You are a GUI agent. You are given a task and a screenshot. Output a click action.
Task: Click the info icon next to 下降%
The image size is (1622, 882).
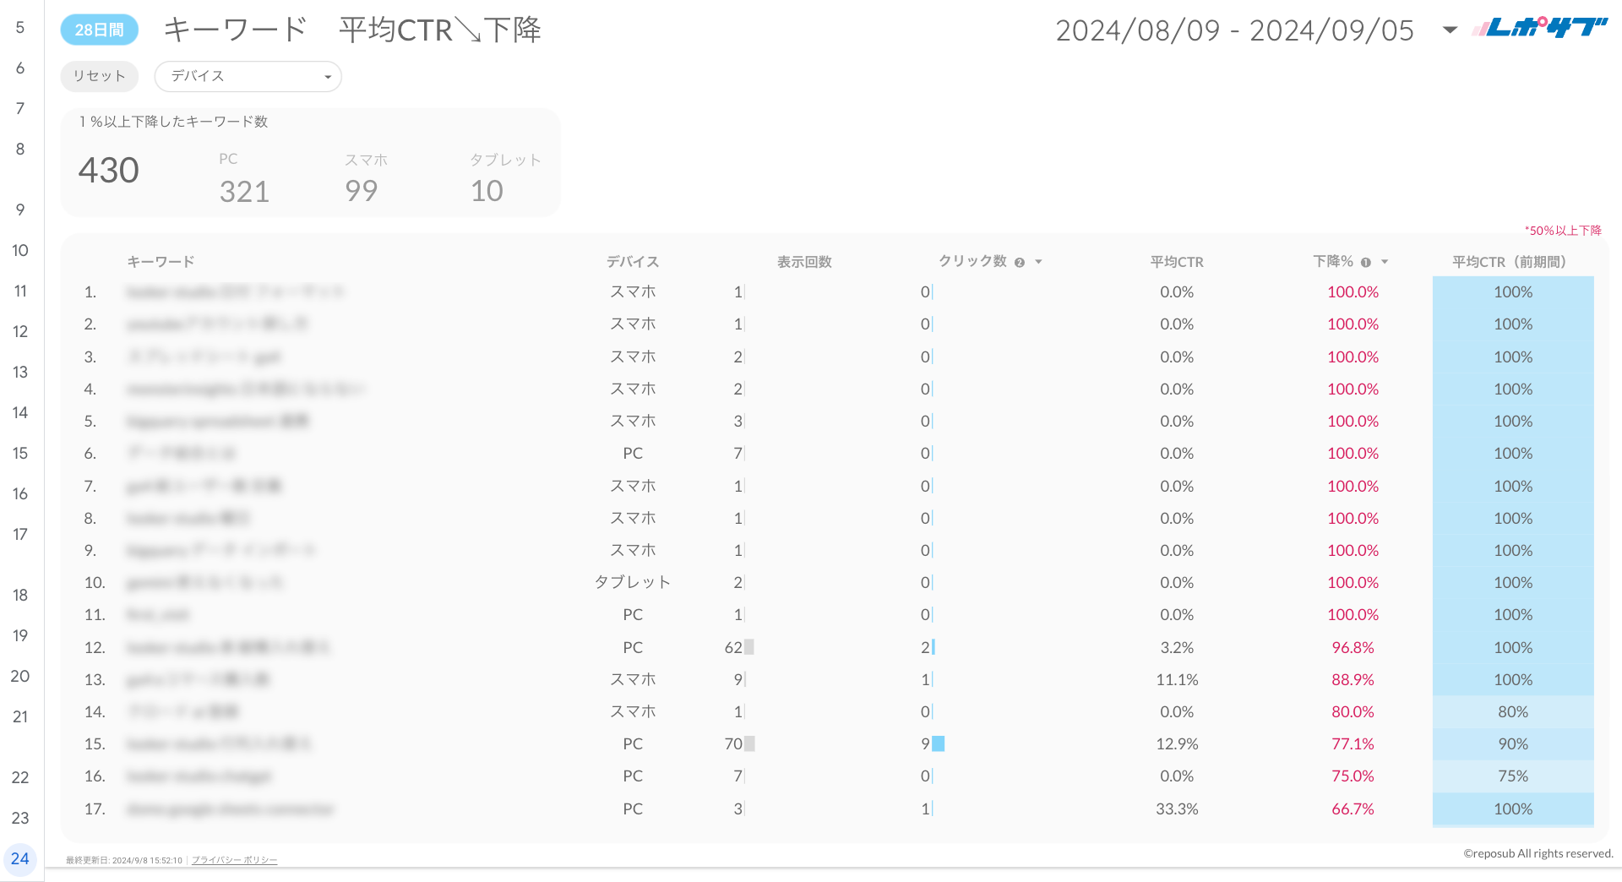pos(1366,263)
